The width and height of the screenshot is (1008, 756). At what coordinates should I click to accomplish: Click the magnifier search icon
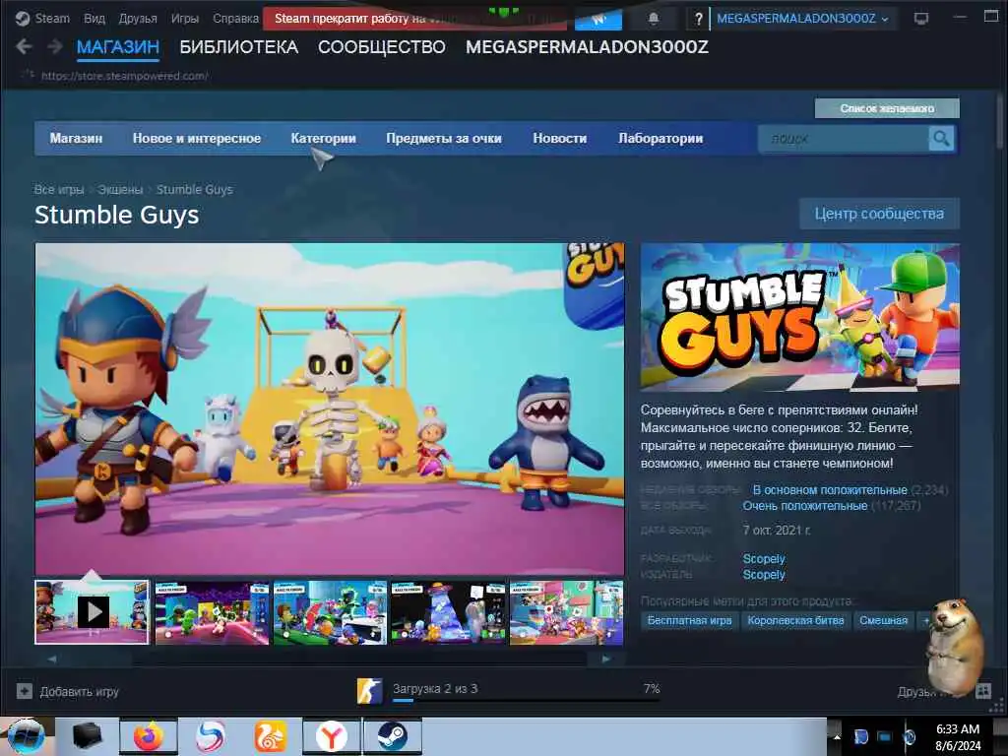pos(941,139)
